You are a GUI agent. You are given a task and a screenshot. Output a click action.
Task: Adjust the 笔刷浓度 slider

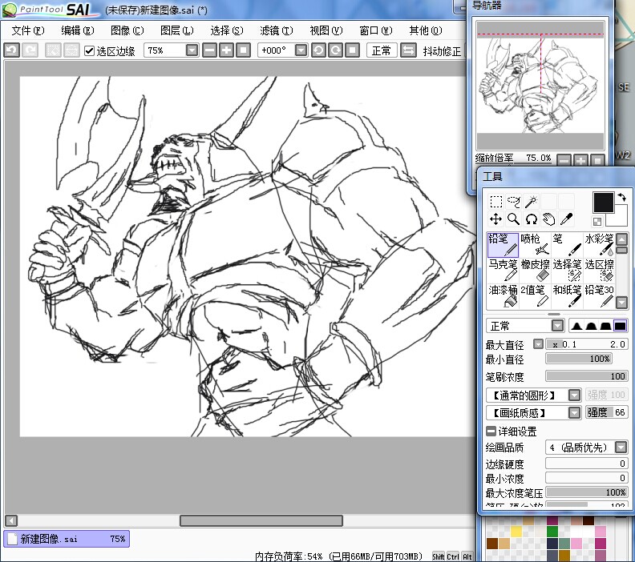pos(586,376)
